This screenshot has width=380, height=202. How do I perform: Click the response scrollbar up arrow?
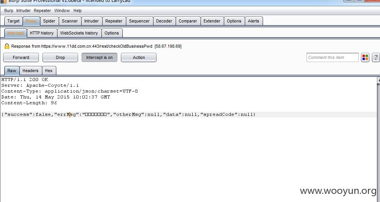(378, 80)
